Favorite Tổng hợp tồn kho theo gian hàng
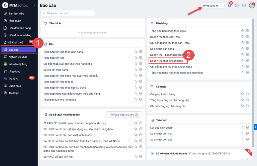 [x=136, y=52]
